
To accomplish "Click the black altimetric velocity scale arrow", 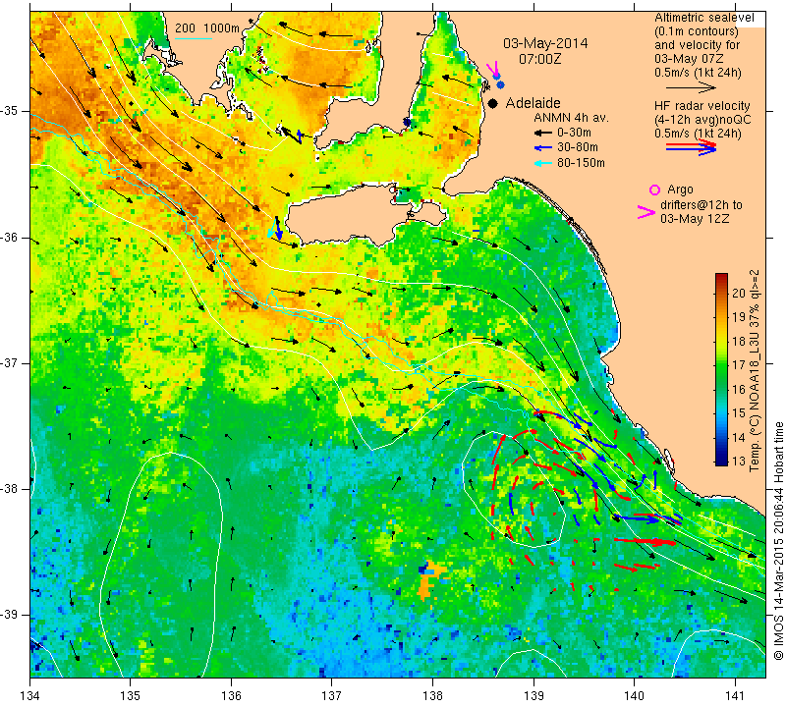I will (691, 88).
